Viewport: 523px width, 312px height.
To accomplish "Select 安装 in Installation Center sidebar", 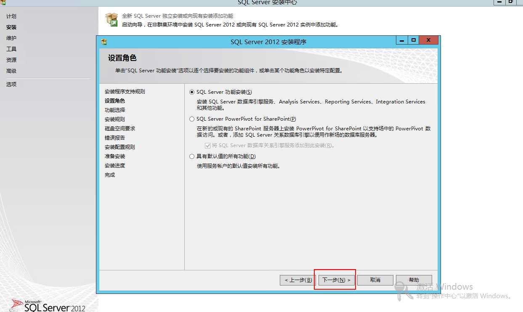I will click(11, 27).
